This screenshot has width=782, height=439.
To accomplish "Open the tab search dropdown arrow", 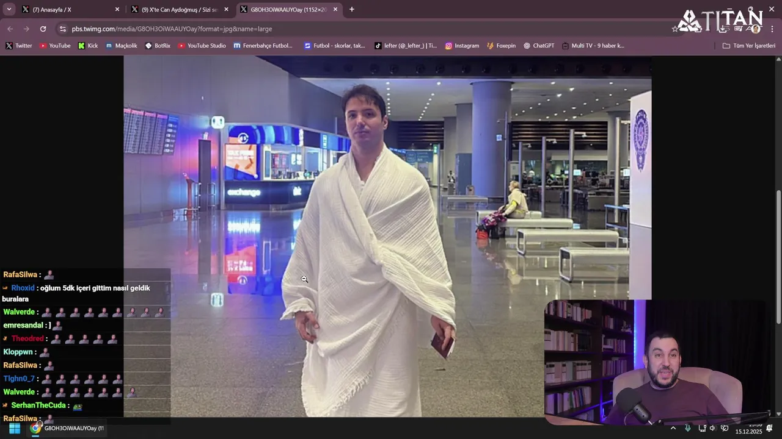I will (x=9, y=9).
